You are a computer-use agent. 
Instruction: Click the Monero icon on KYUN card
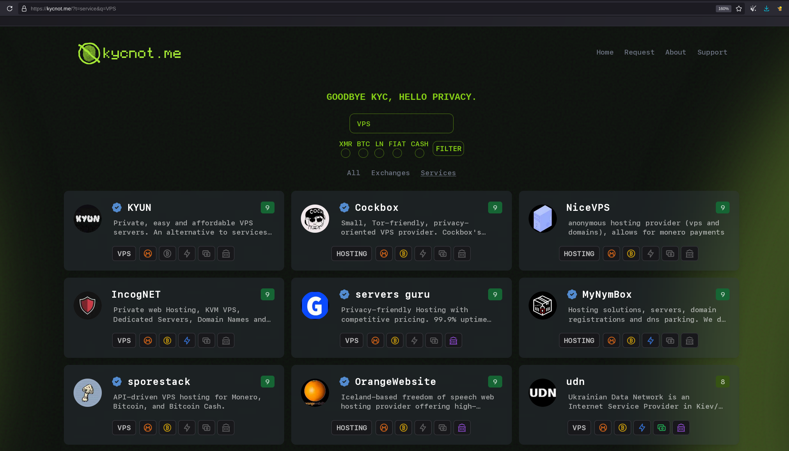(148, 254)
